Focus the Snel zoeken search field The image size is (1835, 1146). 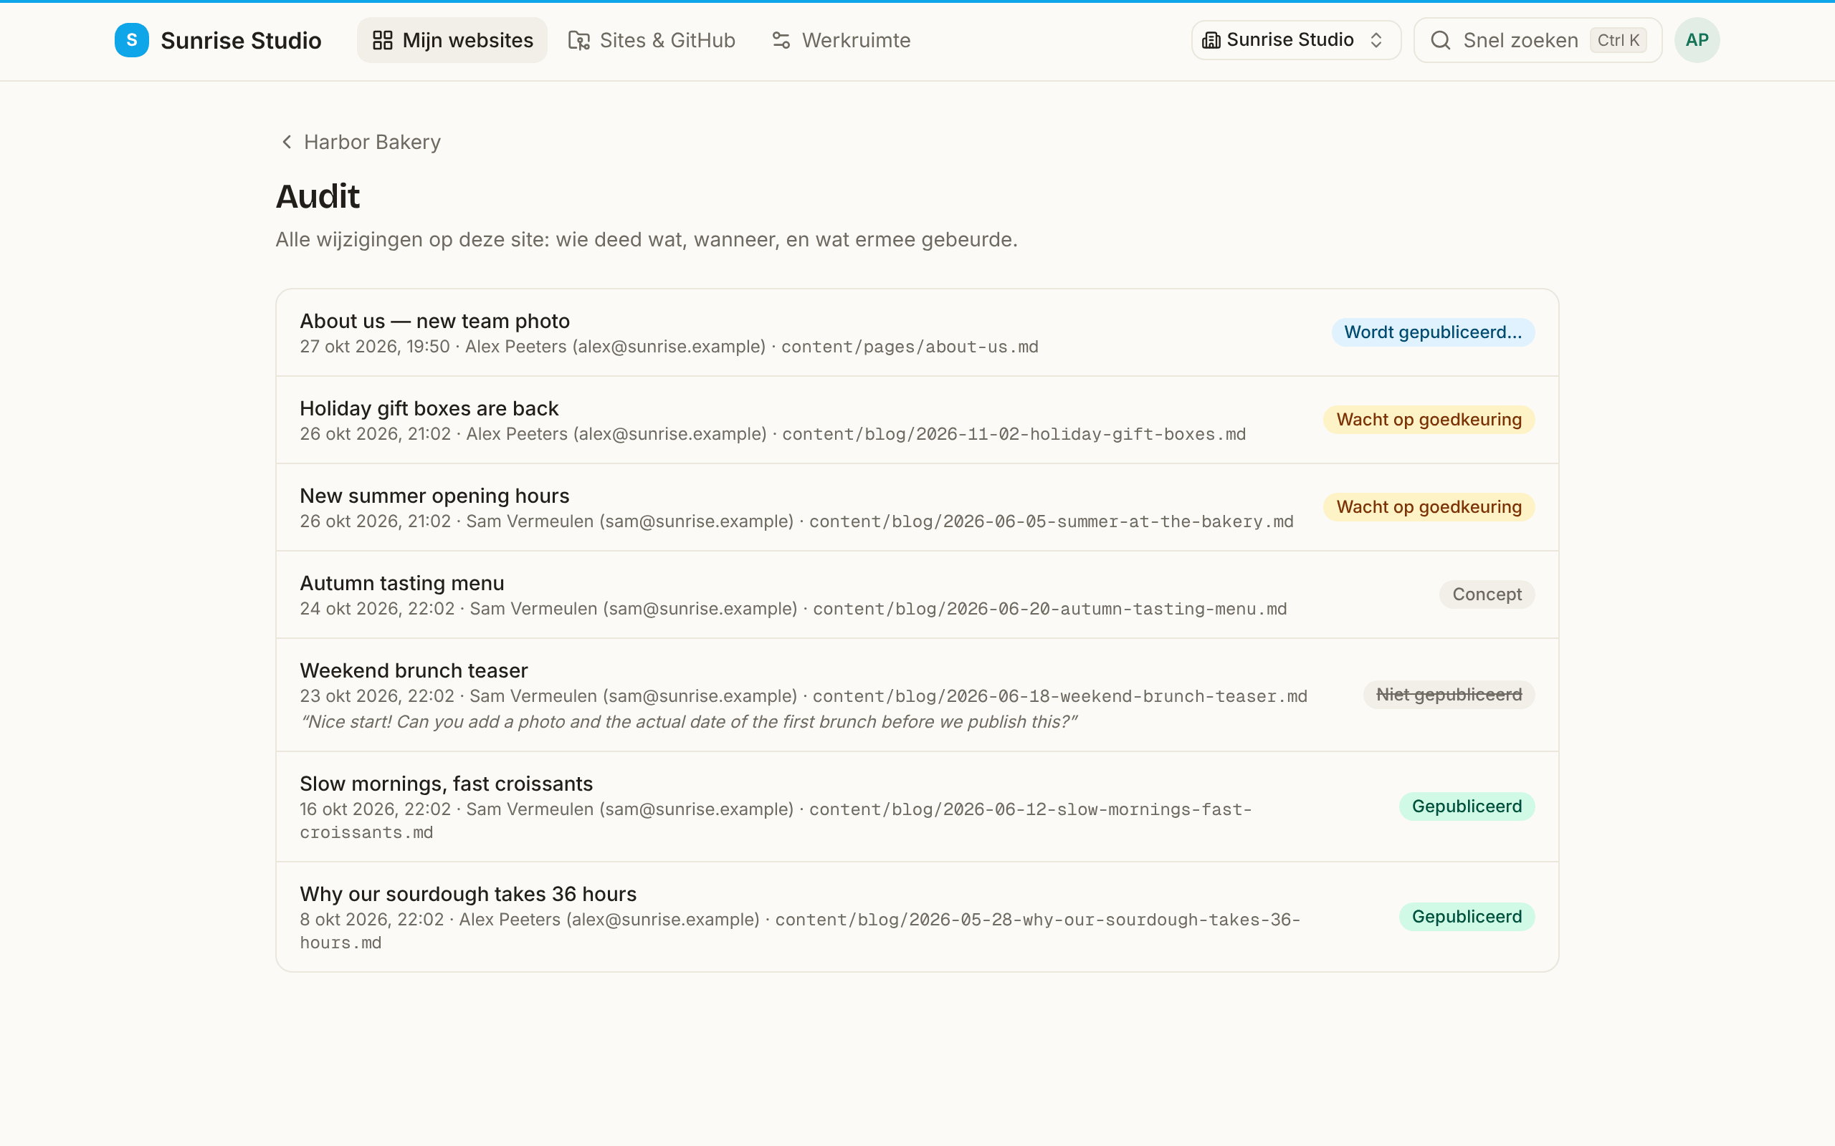click(x=1537, y=40)
